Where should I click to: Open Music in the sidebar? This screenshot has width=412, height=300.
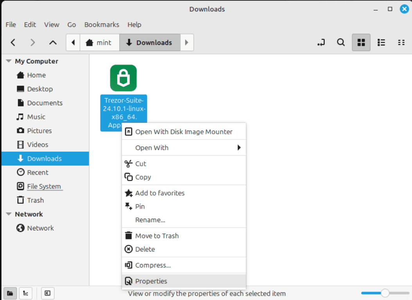coord(45,117)
